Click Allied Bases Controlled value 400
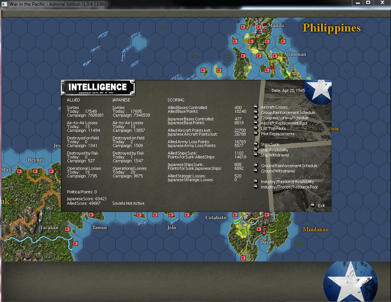Viewport: 391px width, 302px height. (x=238, y=108)
